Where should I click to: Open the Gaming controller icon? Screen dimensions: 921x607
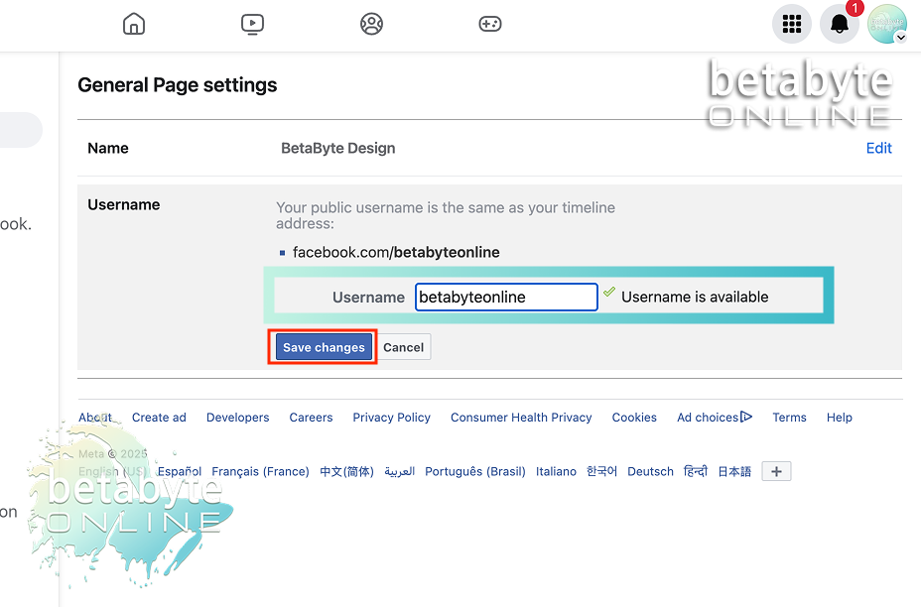coord(490,24)
